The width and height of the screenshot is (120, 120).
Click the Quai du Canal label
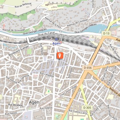click(46, 34)
